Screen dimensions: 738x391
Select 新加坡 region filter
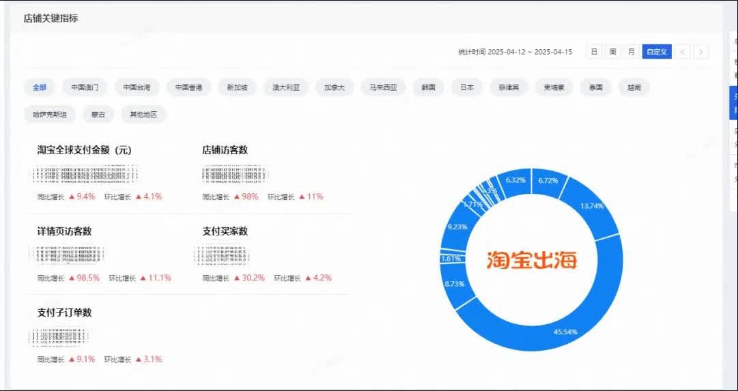[x=238, y=87]
